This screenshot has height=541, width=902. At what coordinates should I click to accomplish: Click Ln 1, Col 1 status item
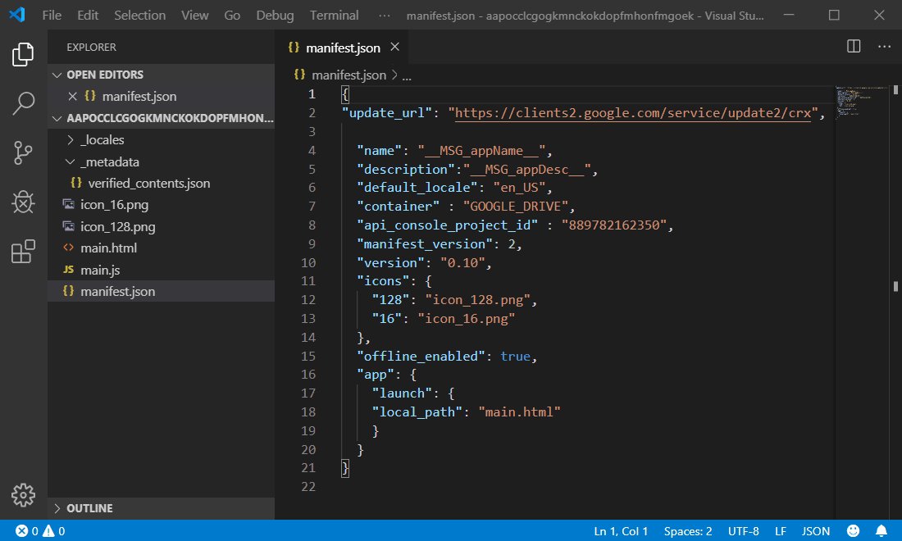click(621, 530)
